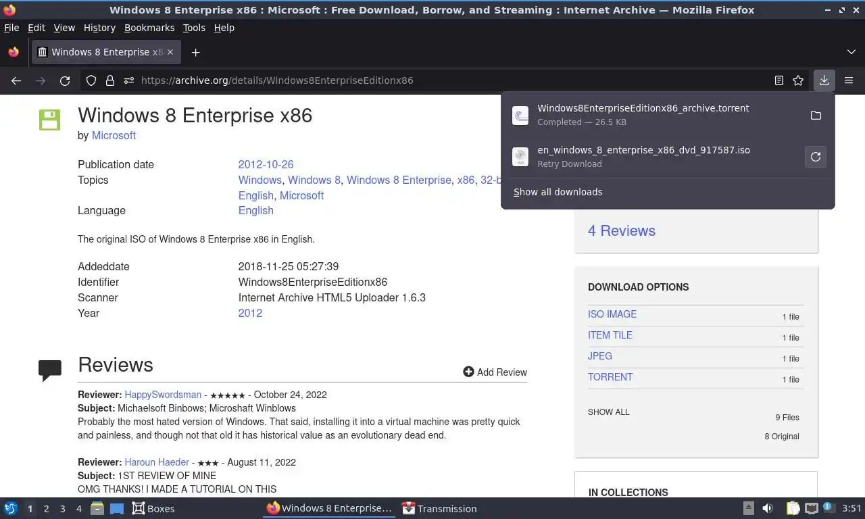Open the Windows 8 Enterprise topic link
865x519 pixels.
399,180
